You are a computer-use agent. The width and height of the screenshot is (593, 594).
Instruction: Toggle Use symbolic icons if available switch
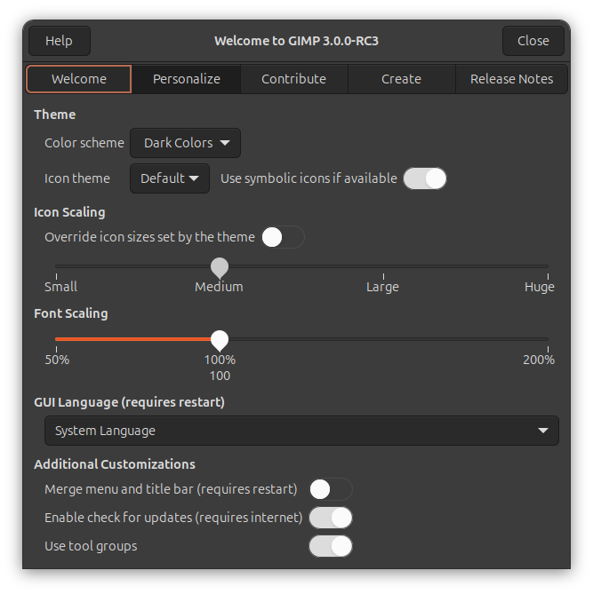pyautogui.click(x=425, y=178)
